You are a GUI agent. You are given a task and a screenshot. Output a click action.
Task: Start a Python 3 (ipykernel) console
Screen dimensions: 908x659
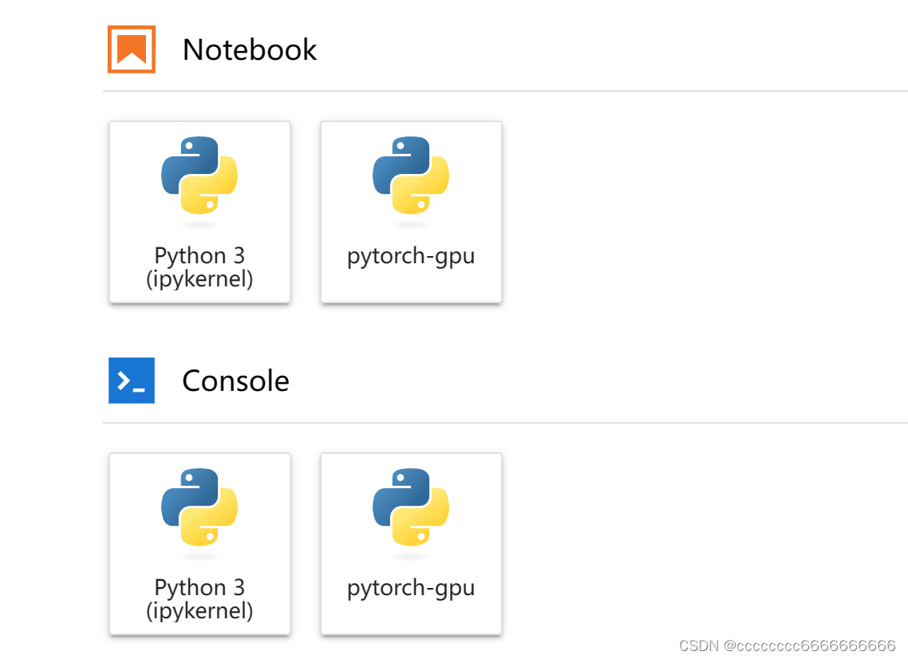[x=199, y=544]
